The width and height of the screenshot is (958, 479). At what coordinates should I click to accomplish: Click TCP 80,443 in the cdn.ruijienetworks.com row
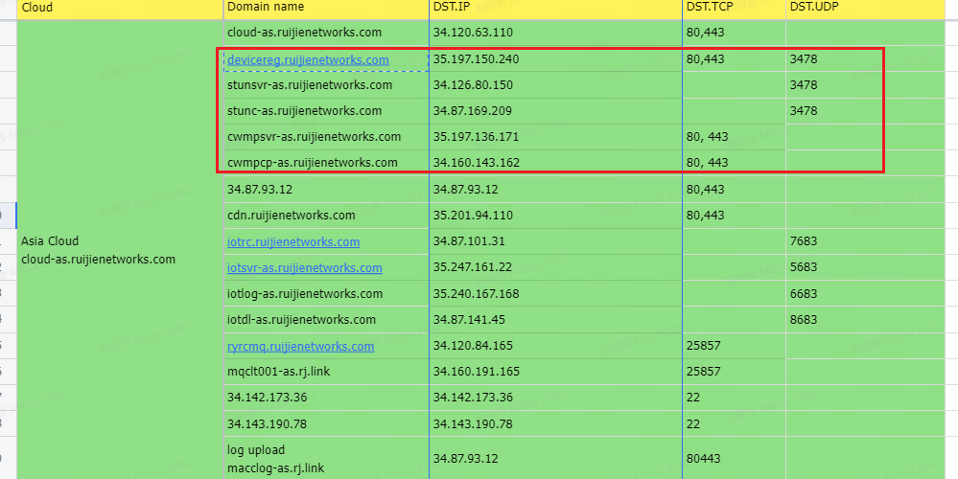[x=734, y=216]
